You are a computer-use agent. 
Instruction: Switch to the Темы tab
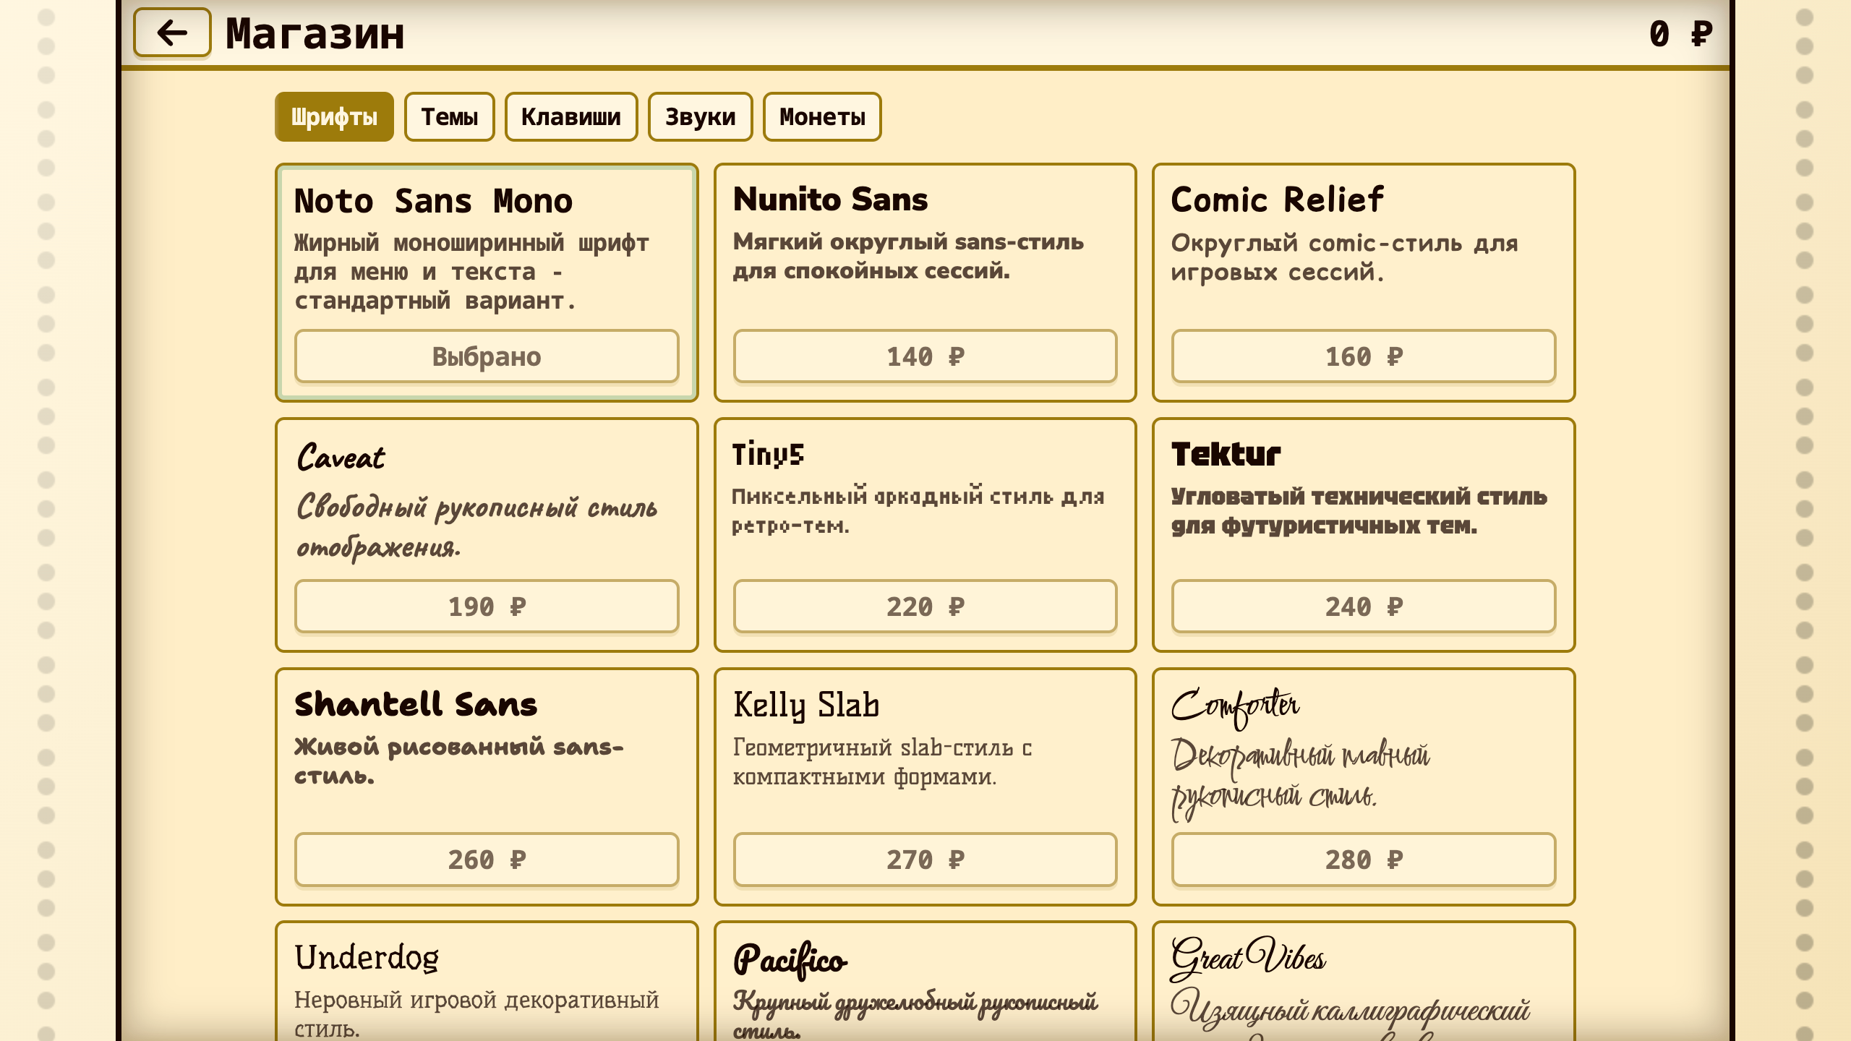coord(449,116)
